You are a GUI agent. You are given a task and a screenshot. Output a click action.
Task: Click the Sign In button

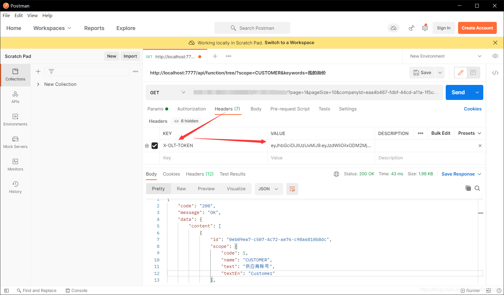point(444,28)
